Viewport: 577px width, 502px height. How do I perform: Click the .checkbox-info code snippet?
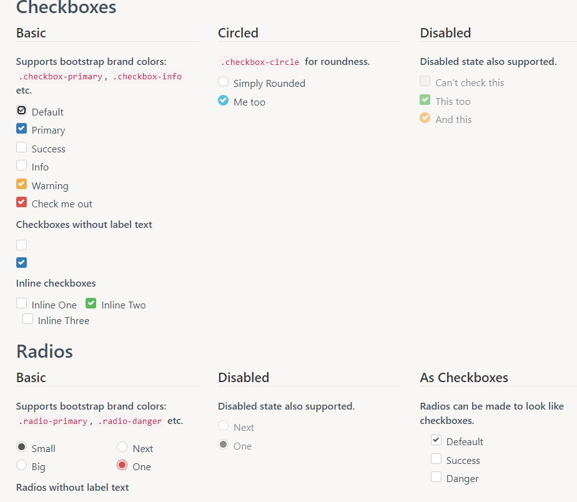[147, 77]
